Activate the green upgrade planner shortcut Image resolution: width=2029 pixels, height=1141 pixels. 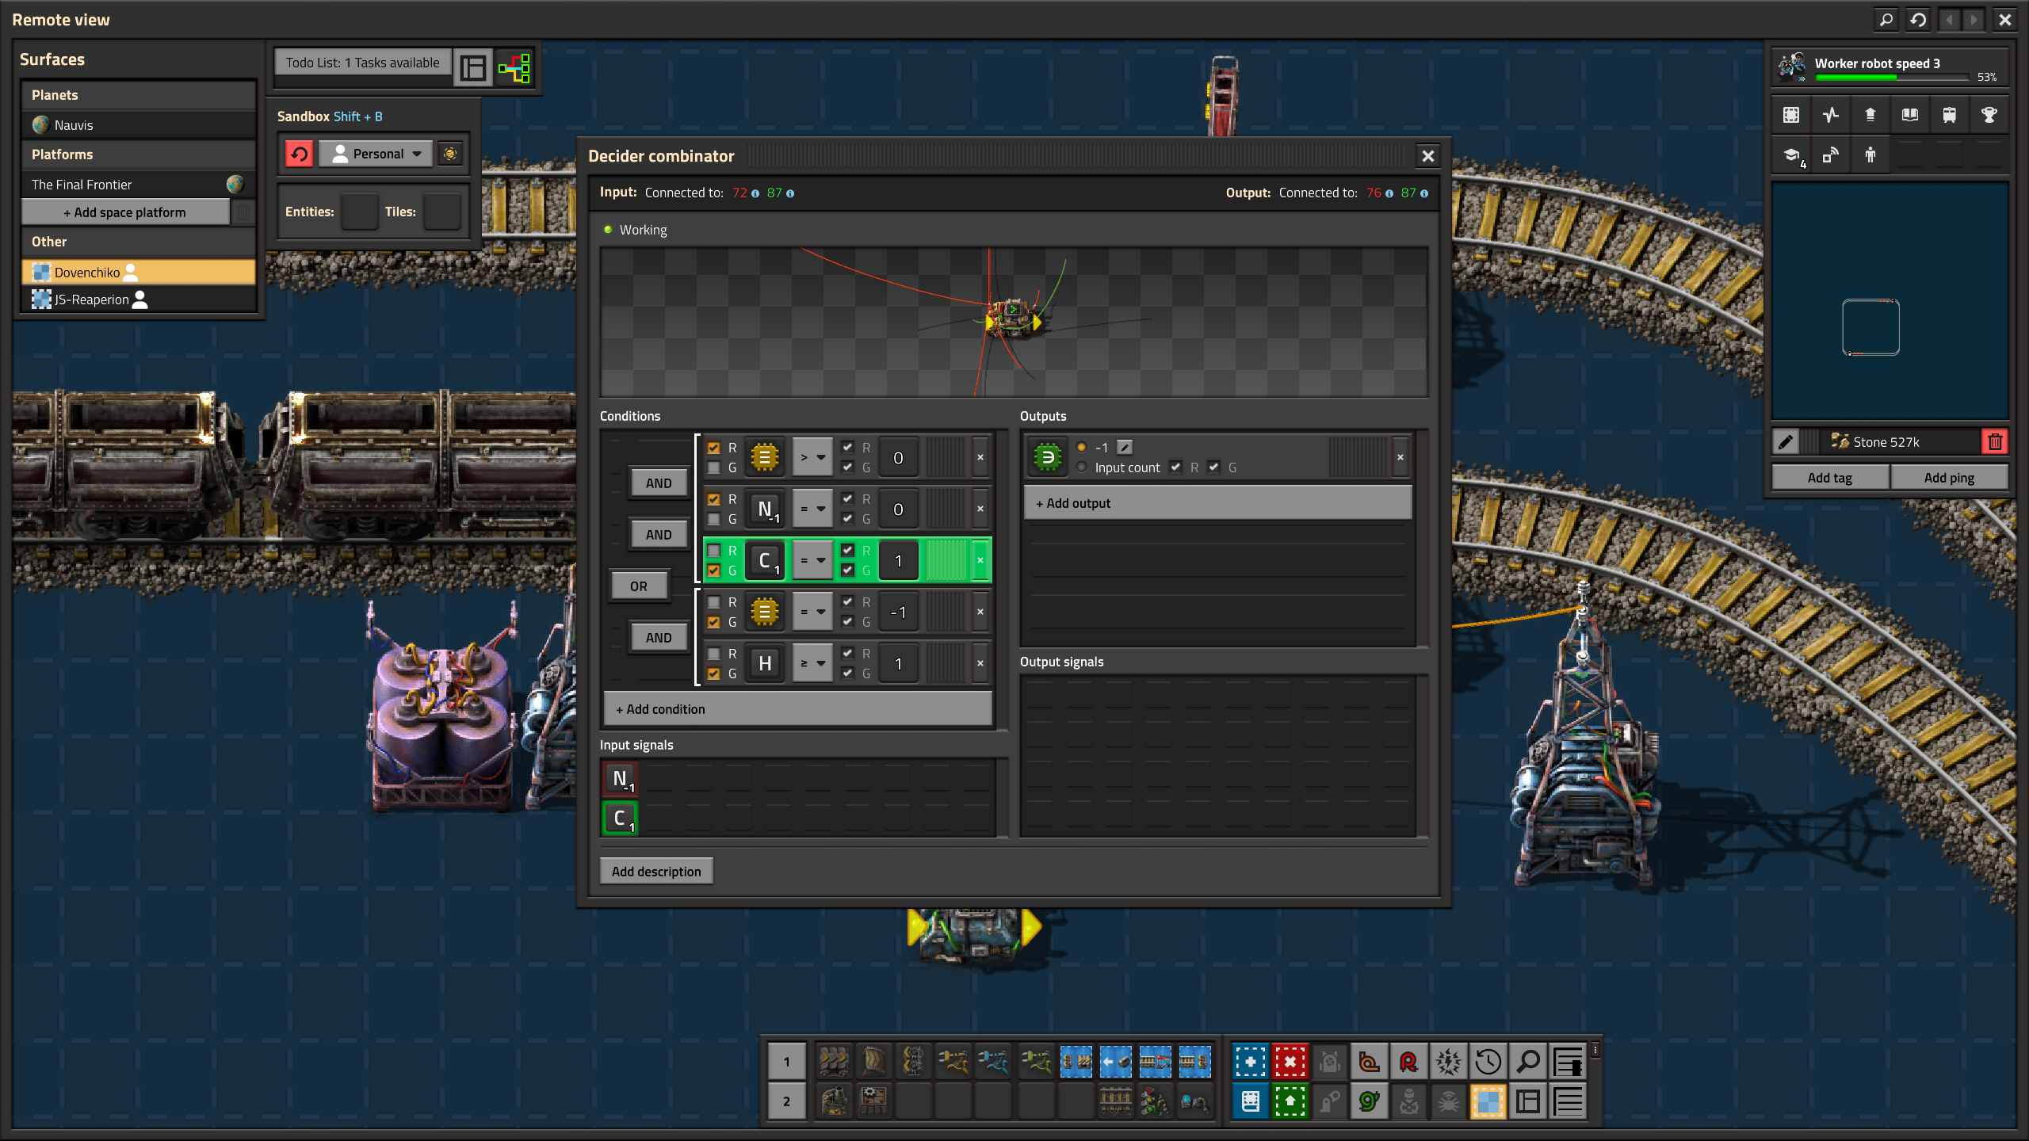(1290, 1101)
